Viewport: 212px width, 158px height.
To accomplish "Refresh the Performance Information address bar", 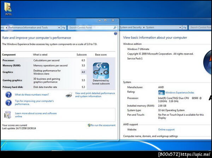I will click(64, 28).
